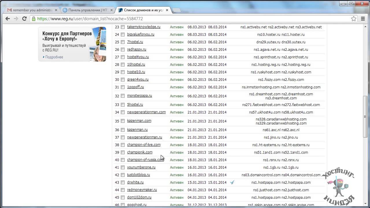Image resolution: width=370 pixels, height=208 pixels.
Task: Click the newgenerationman.com domain link
Action: (147, 112)
